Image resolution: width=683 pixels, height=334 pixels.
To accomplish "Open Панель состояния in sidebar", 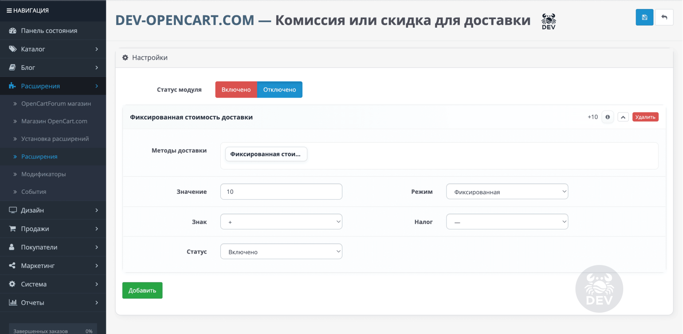I will pos(53,31).
